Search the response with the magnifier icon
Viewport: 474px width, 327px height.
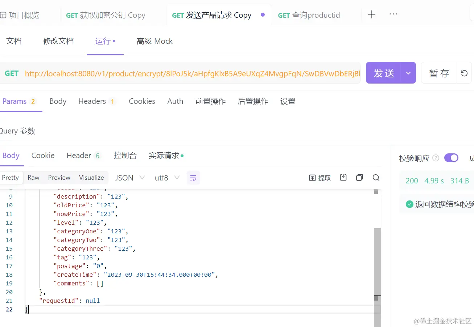tap(376, 177)
